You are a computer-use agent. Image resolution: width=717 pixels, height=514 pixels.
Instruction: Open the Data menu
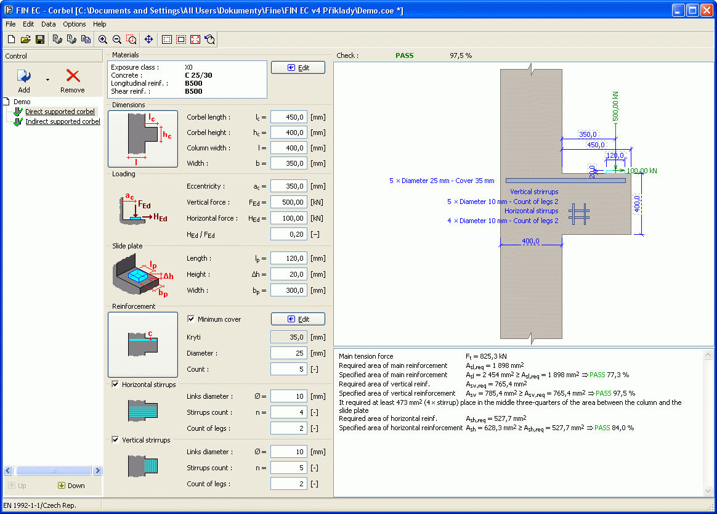click(48, 24)
